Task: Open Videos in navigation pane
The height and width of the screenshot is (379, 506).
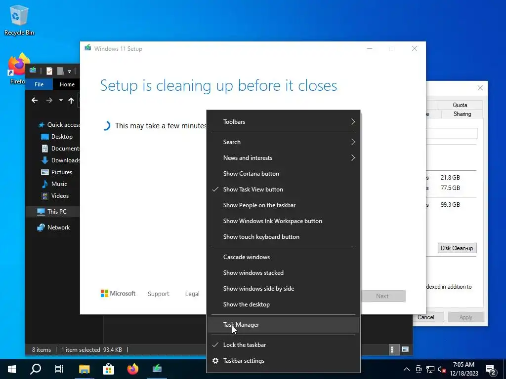Action: point(55,196)
